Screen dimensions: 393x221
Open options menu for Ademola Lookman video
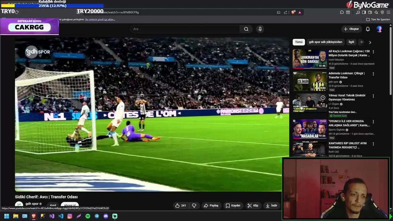373,74
